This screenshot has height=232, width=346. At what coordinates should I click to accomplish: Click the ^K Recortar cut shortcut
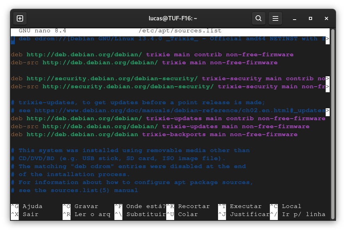pos(188,206)
